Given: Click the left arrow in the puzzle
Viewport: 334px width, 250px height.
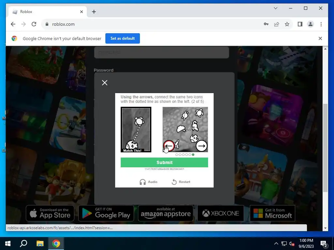Looking at the screenshot, I should [169, 146].
